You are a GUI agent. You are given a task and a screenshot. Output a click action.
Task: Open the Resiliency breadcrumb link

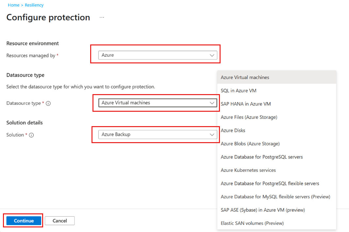point(34,5)
